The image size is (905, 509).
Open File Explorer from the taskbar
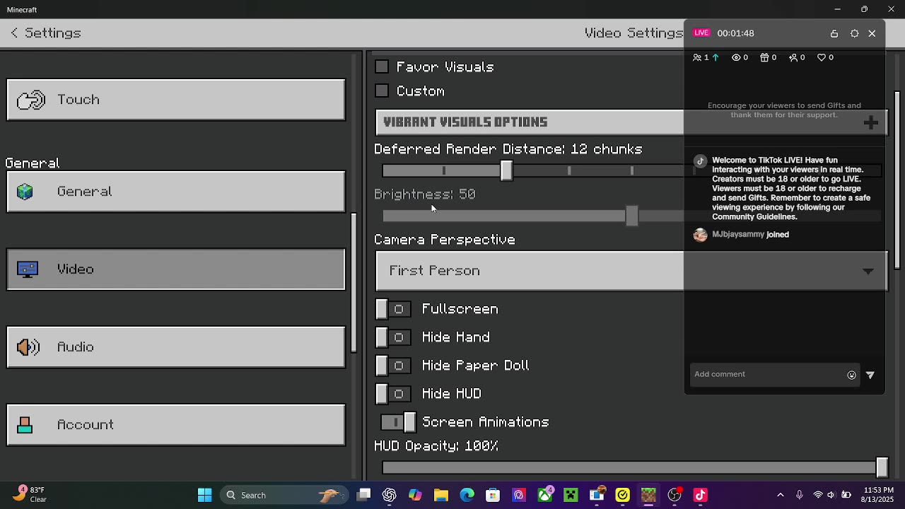[x=441, y=495]
